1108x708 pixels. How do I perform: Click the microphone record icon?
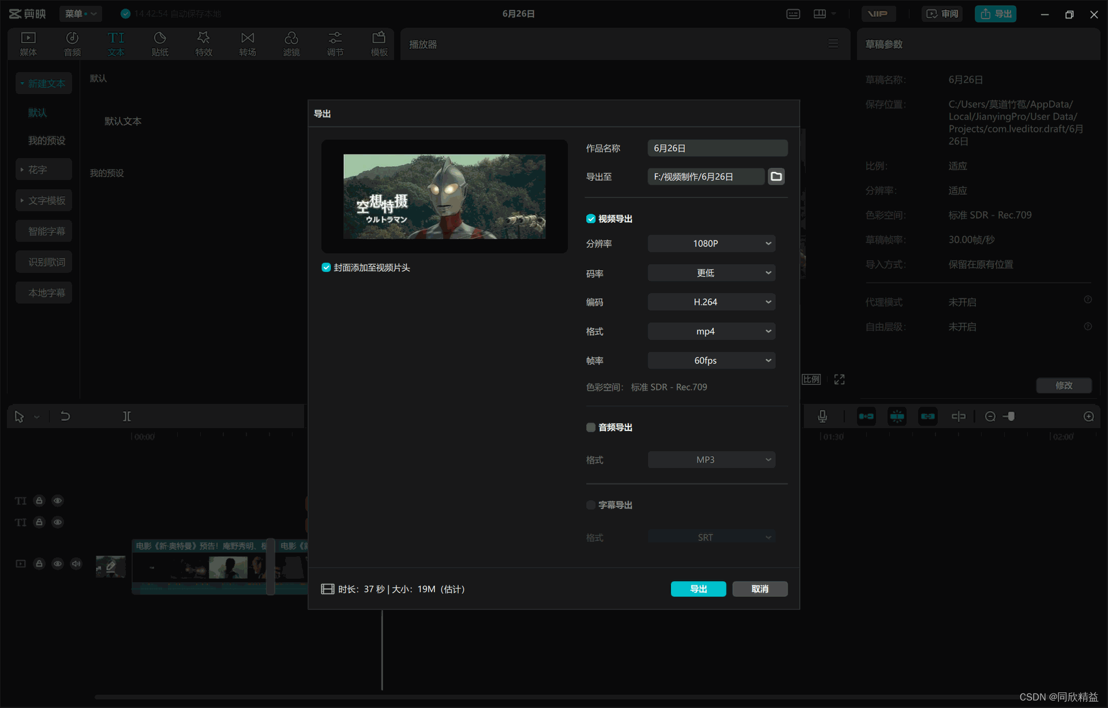point(822,416)
